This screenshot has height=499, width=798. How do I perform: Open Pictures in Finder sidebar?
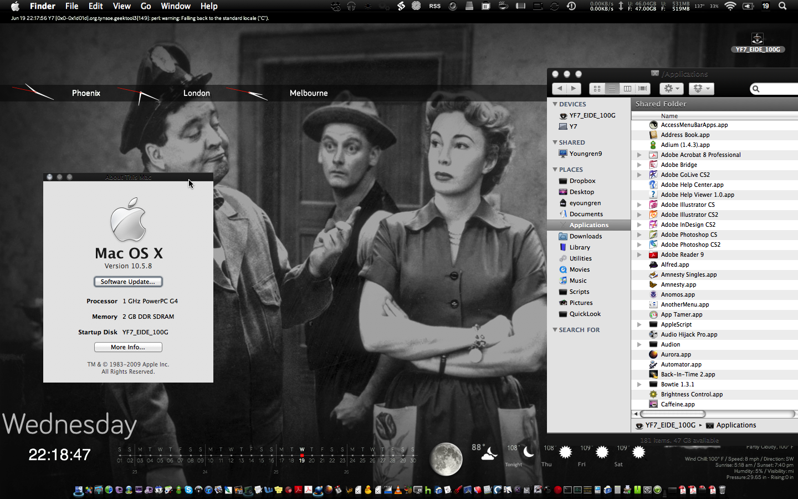[589, 303]
